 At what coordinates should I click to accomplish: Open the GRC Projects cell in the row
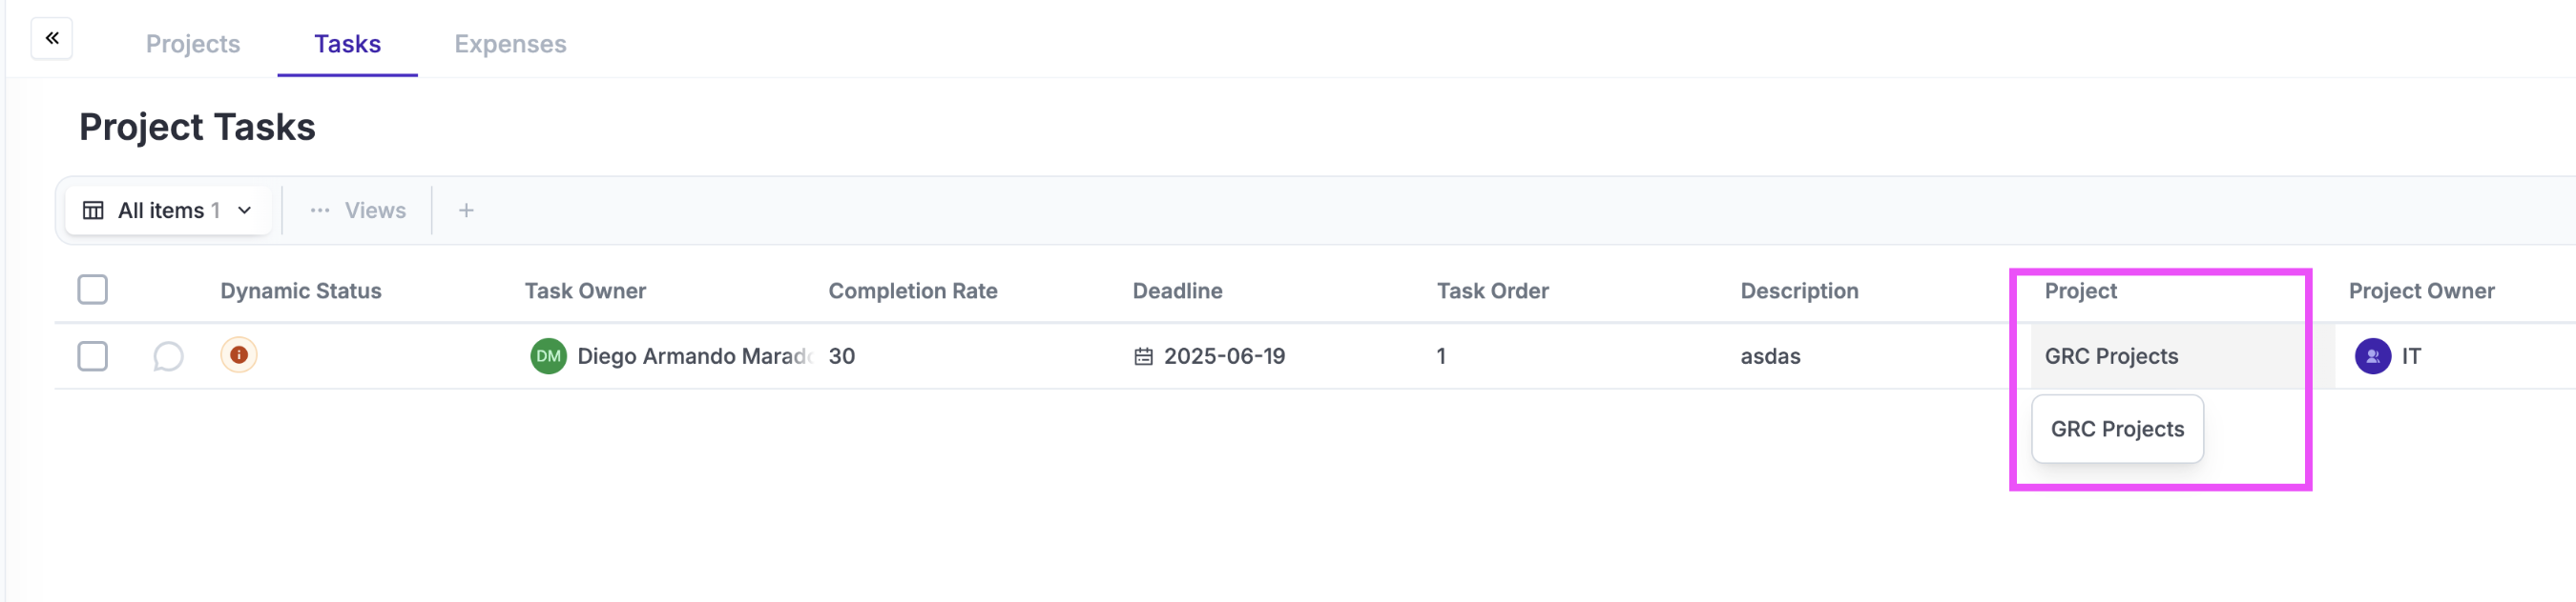click(2166, 356)
